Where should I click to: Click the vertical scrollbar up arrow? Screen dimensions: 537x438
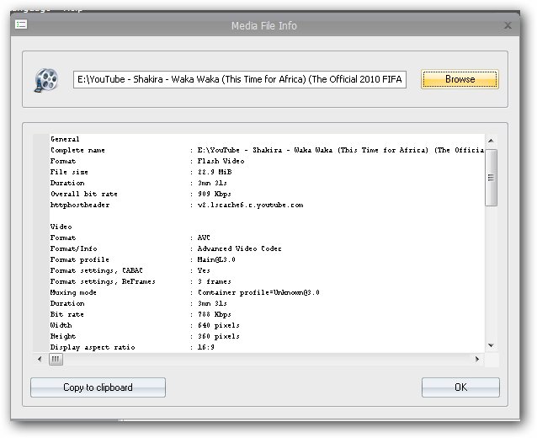coord(491,141)
